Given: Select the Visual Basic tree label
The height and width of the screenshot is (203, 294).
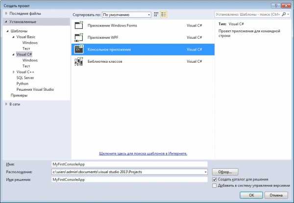Looking at the screenshot, I should (x=25, y=37).
